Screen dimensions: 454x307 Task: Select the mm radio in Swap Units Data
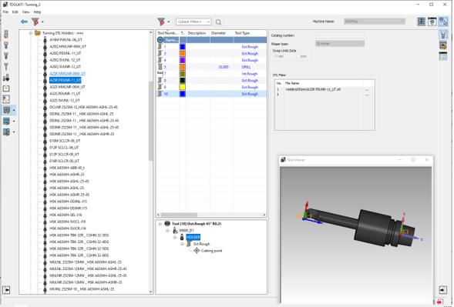click(278, 56)
